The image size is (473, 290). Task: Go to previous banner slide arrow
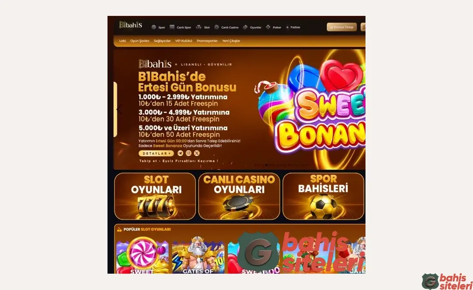(x=119, y=110)
